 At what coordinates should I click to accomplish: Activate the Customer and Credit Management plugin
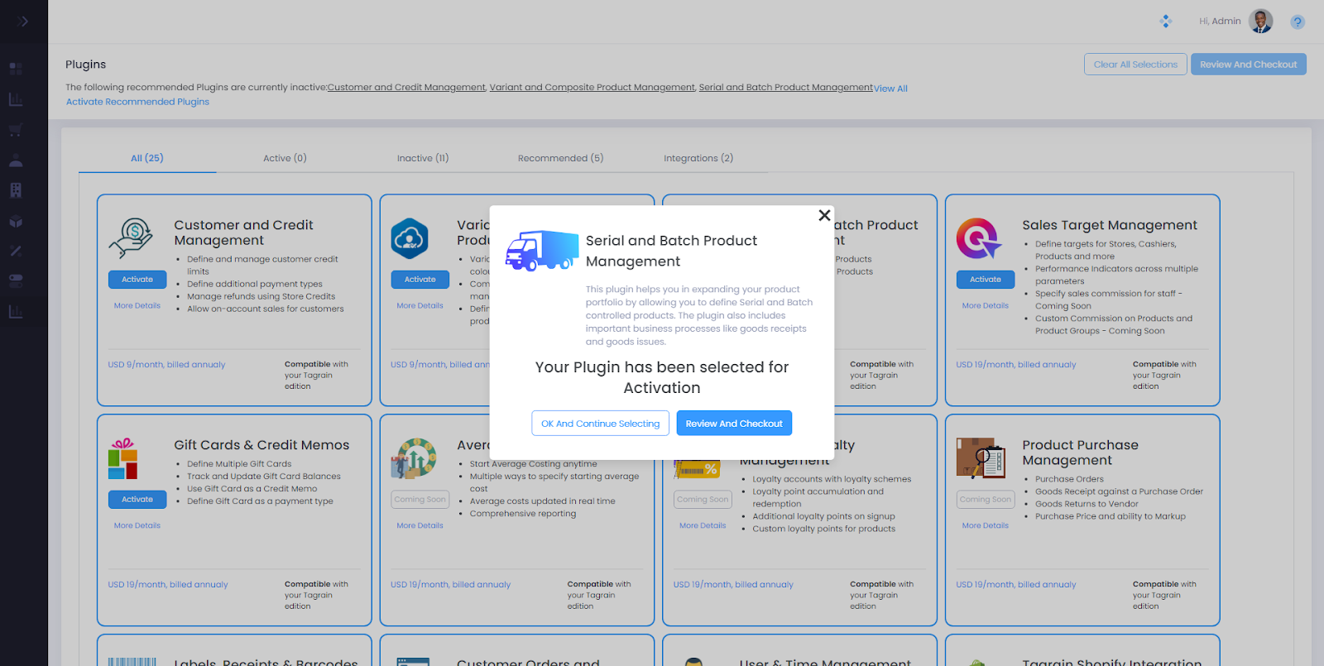pyautogui.click(x=137, y=280)
